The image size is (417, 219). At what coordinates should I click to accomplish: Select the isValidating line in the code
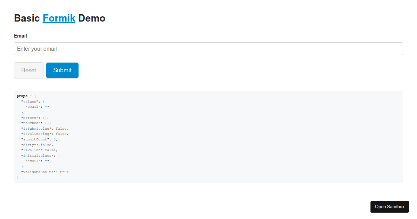tap(45, 133)
